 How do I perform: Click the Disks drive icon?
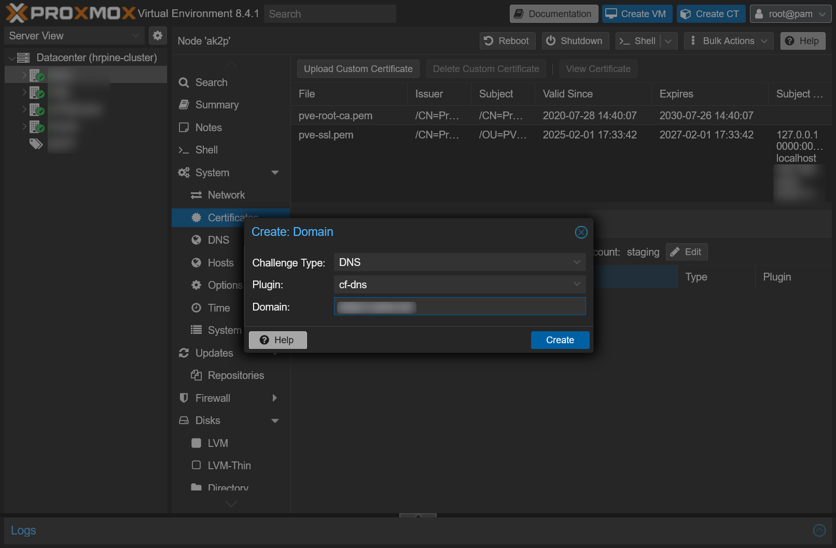coord(184,420)
